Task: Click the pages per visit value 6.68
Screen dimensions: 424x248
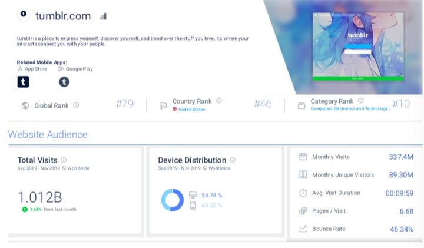Action: pyautogui.click(x=406, y=211)
